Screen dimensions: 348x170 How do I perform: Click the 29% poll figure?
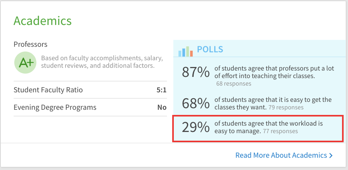[195, 127]
